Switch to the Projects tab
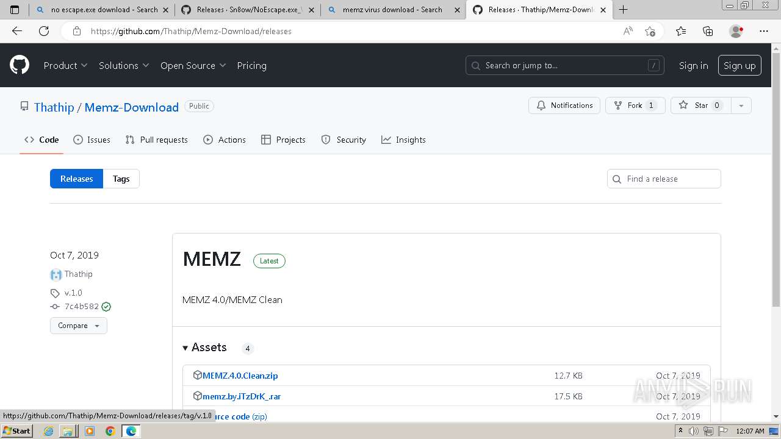The image size is (781, 439). coord(283,140)
